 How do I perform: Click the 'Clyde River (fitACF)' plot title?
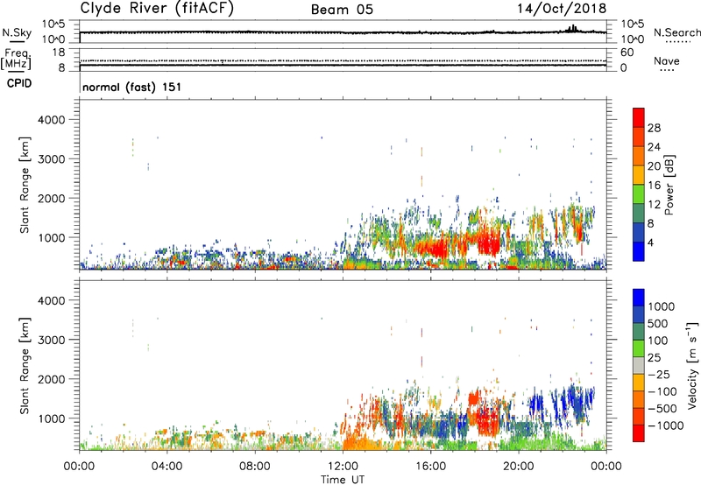pyautogui.click(x=157, y=8)
